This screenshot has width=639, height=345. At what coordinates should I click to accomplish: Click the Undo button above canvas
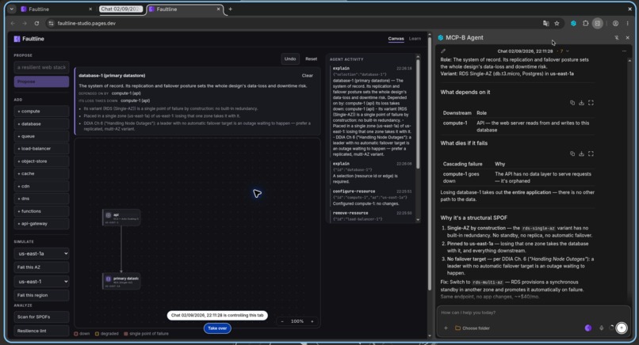[290, 59]
